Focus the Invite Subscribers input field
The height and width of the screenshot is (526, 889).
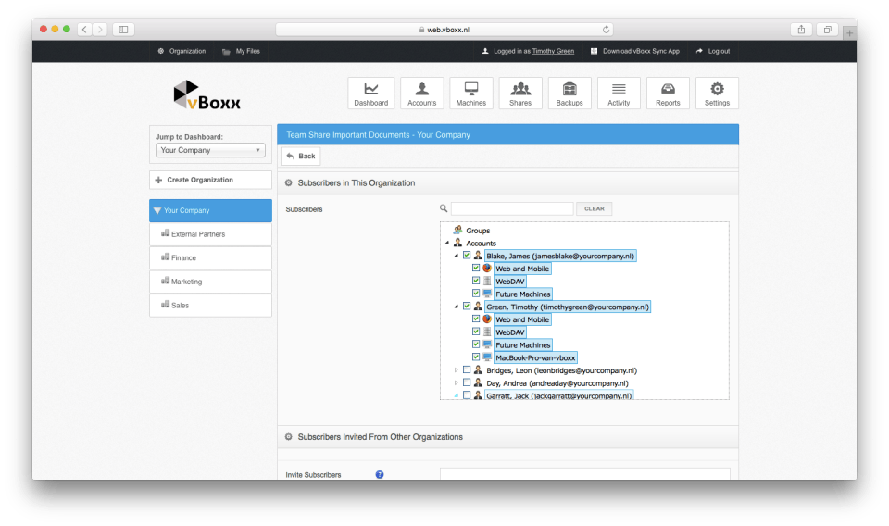[585, 474]
